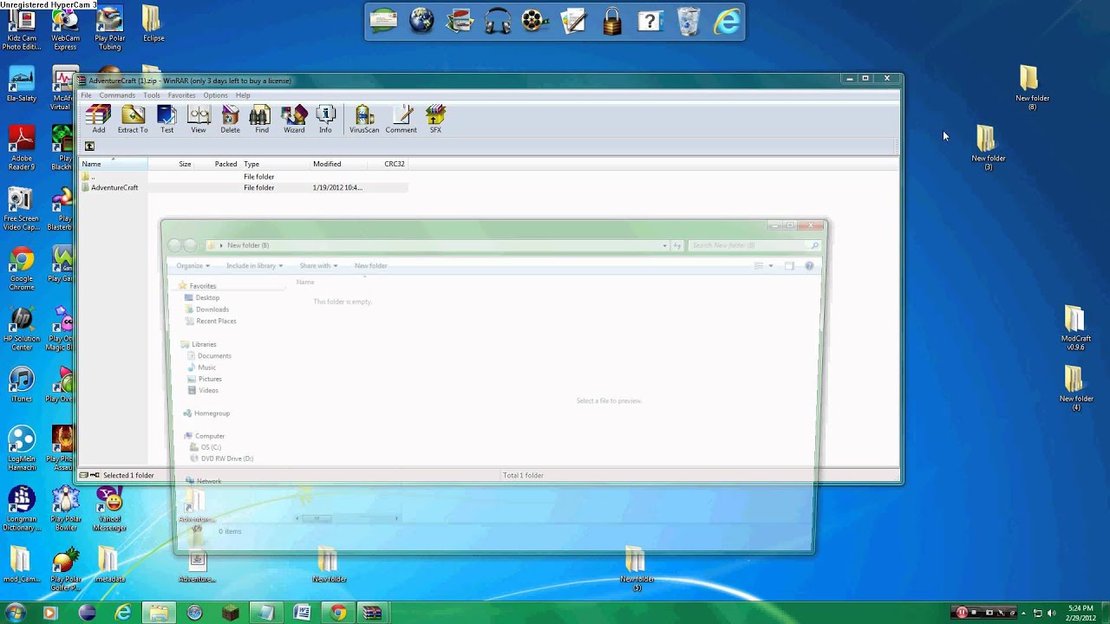This screenshot has width=1110, height=624.
Task: Select the Eclipse desktop folder
Action: point(153,23)
